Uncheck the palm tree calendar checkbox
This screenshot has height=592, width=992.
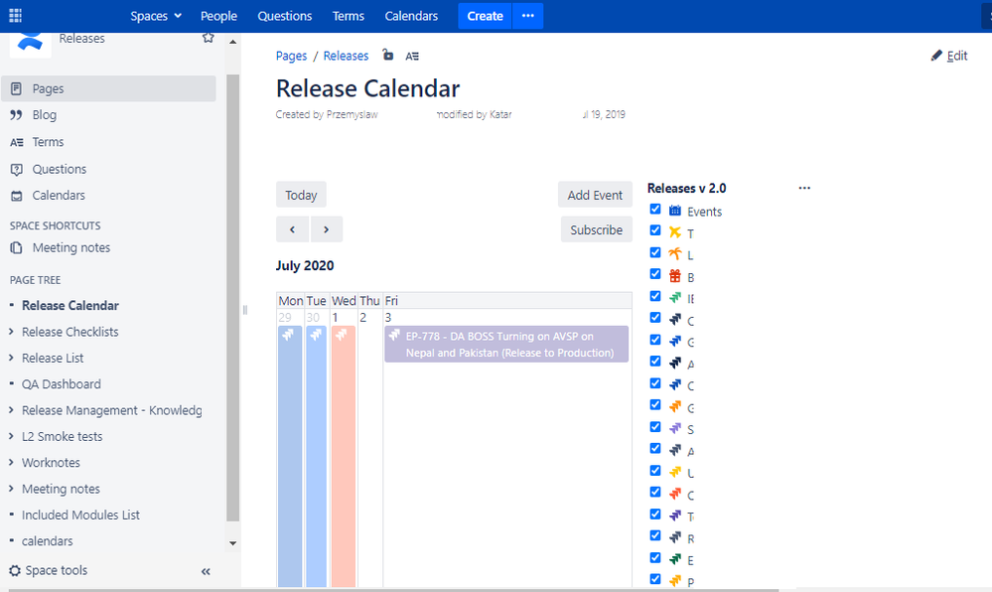(655, 252)
